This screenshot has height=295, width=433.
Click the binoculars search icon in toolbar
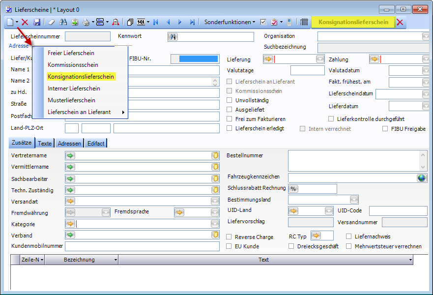click(x=63, y=22)
